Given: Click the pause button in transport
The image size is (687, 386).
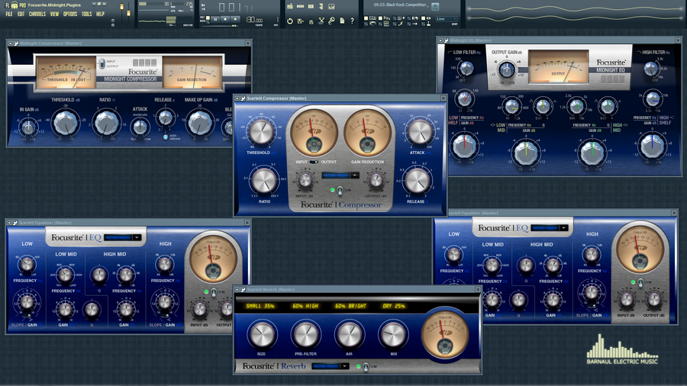Looking at the screenshot, I should pyautogui.click(x=215, y=19).
